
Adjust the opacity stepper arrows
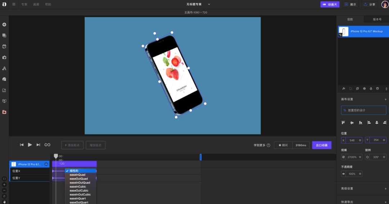pyautogui.click(x=360, y=174)
